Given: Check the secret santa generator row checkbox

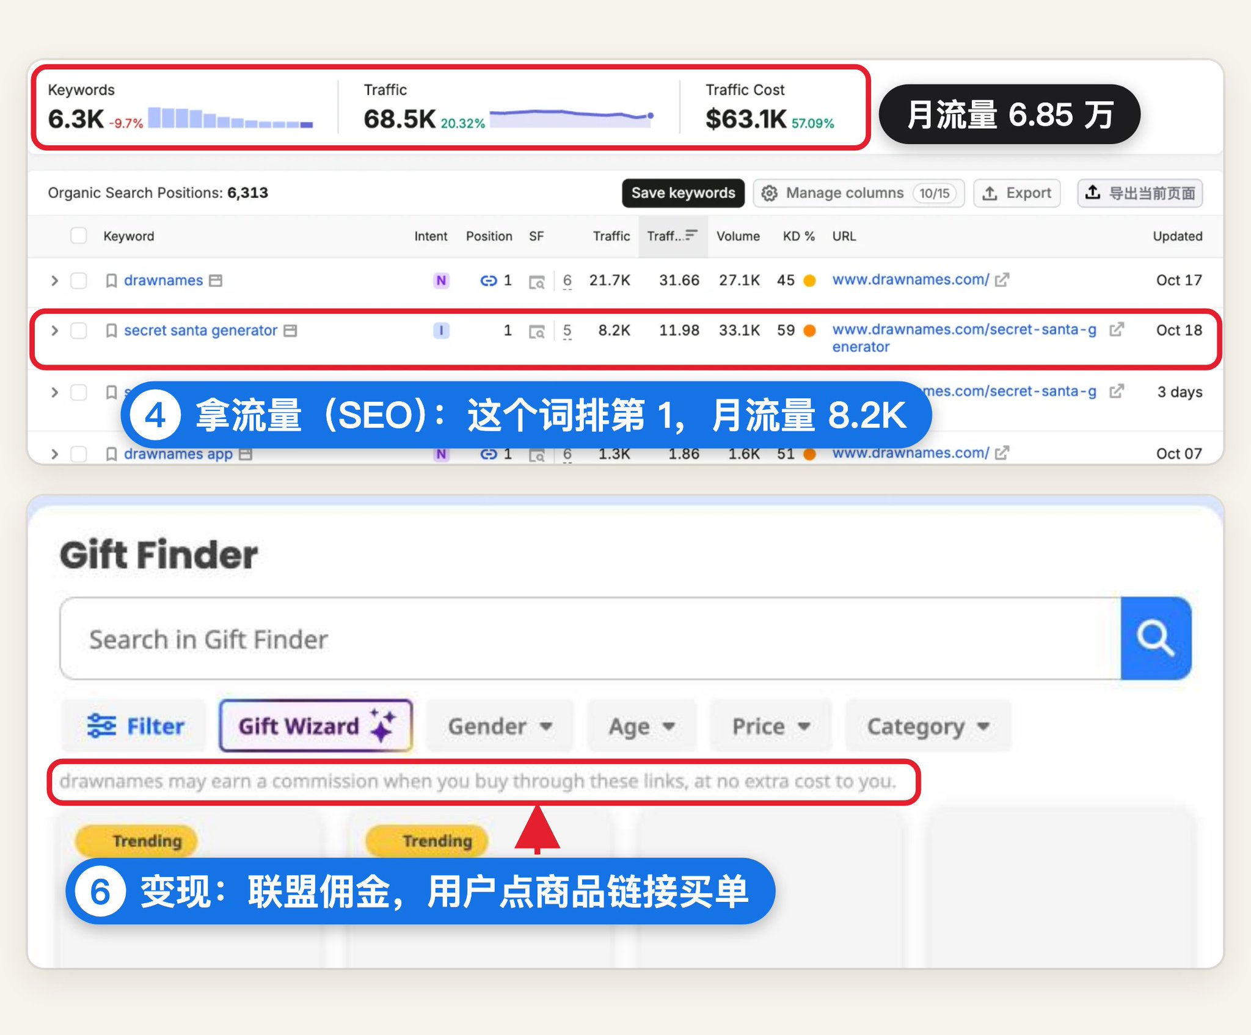Looking at the screenshot, I should coord(79,330).
